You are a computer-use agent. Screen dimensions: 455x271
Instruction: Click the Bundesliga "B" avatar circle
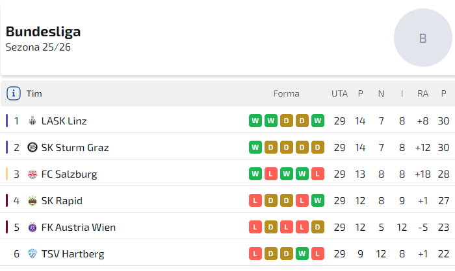(422, 38)
